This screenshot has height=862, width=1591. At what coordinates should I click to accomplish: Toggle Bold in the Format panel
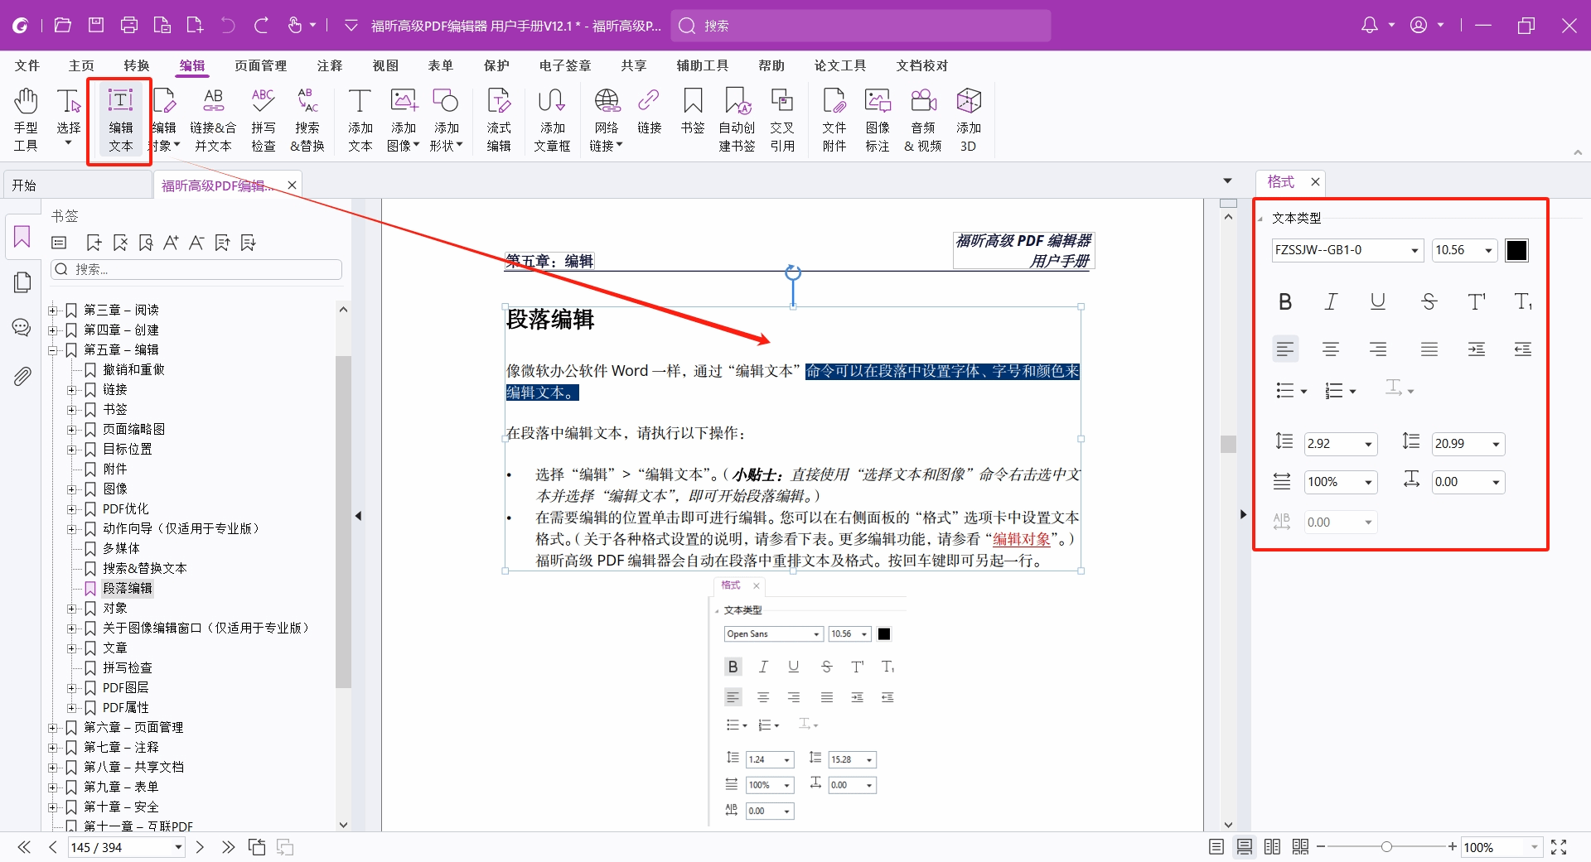tap(1285, 302)
